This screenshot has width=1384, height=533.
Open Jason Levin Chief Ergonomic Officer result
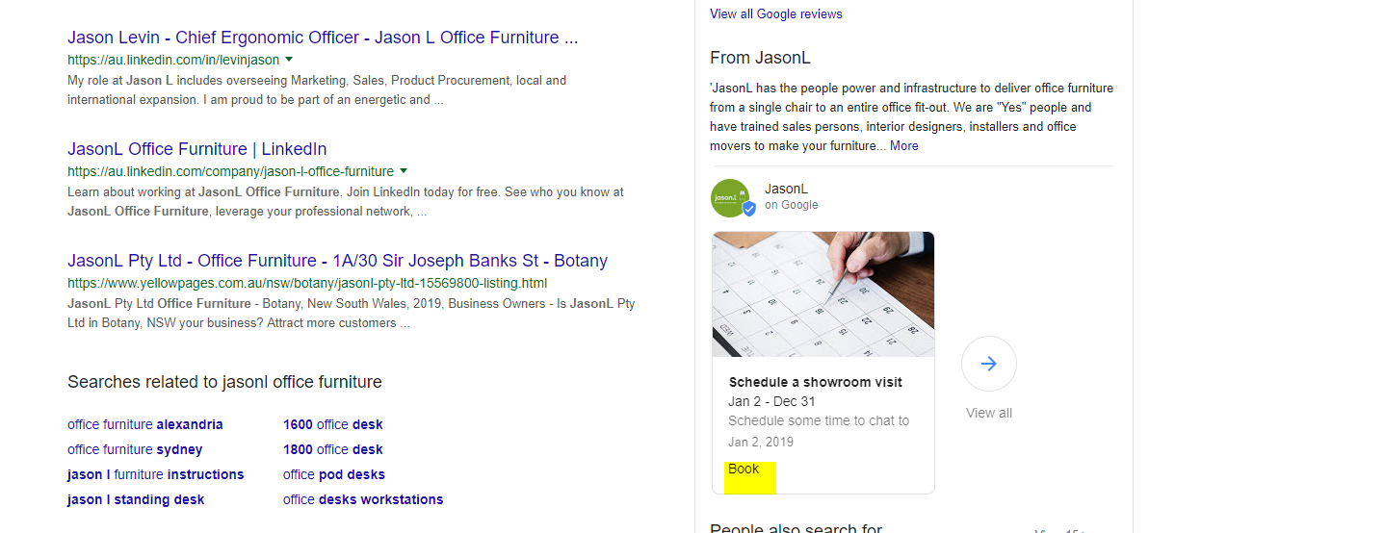coord(323,38)
